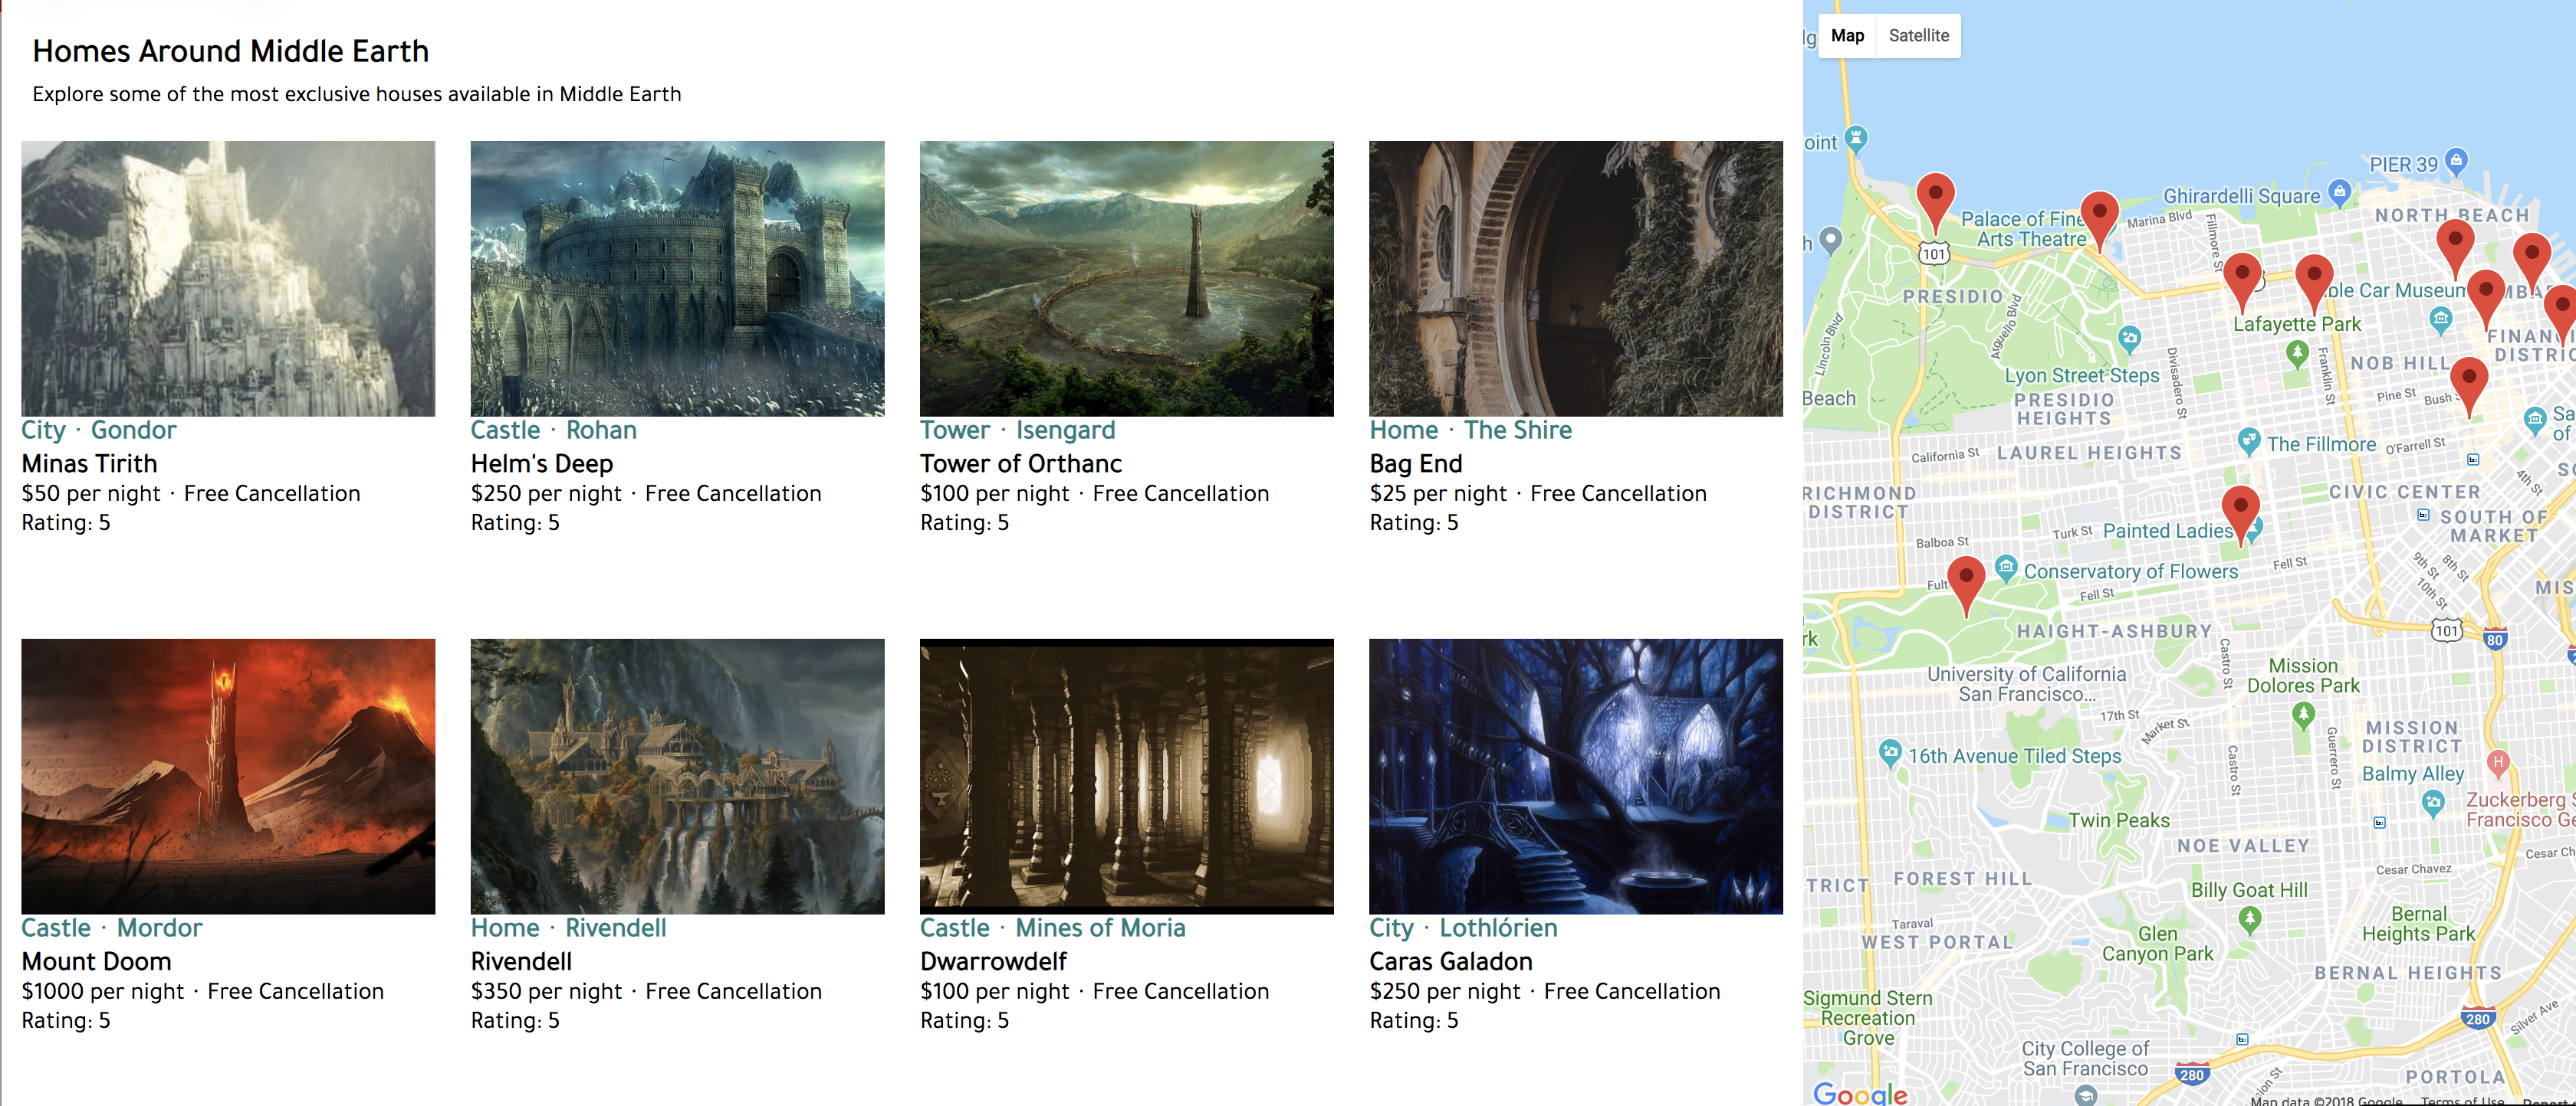The width and height of the screenshot is (2576, 1106).
Task: Open the Caras Galadon image
Action: pos(1575,777)
